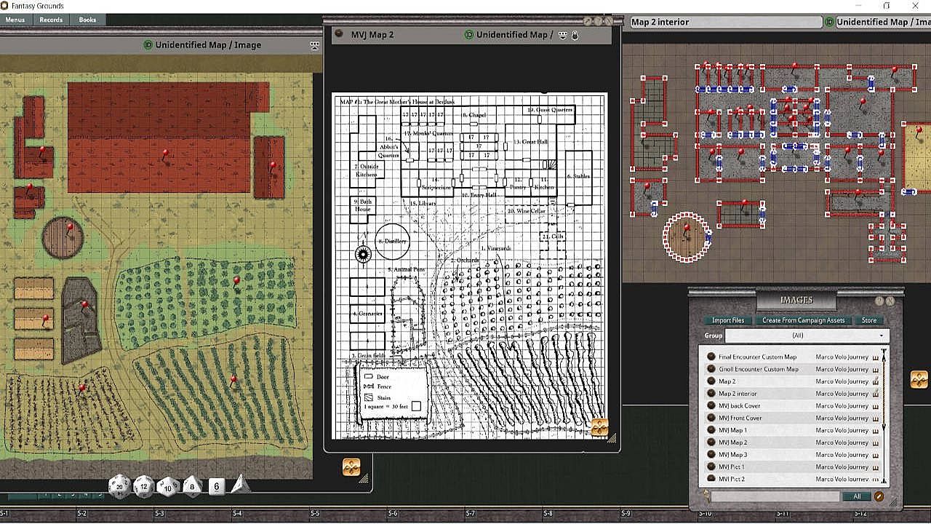Open the left map window's toolbar menu icon
The height and width of the screenshot is (524, 931).
click(x=314, y=45)
